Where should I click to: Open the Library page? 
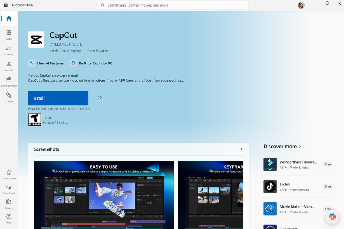click(x=9, y=204)
